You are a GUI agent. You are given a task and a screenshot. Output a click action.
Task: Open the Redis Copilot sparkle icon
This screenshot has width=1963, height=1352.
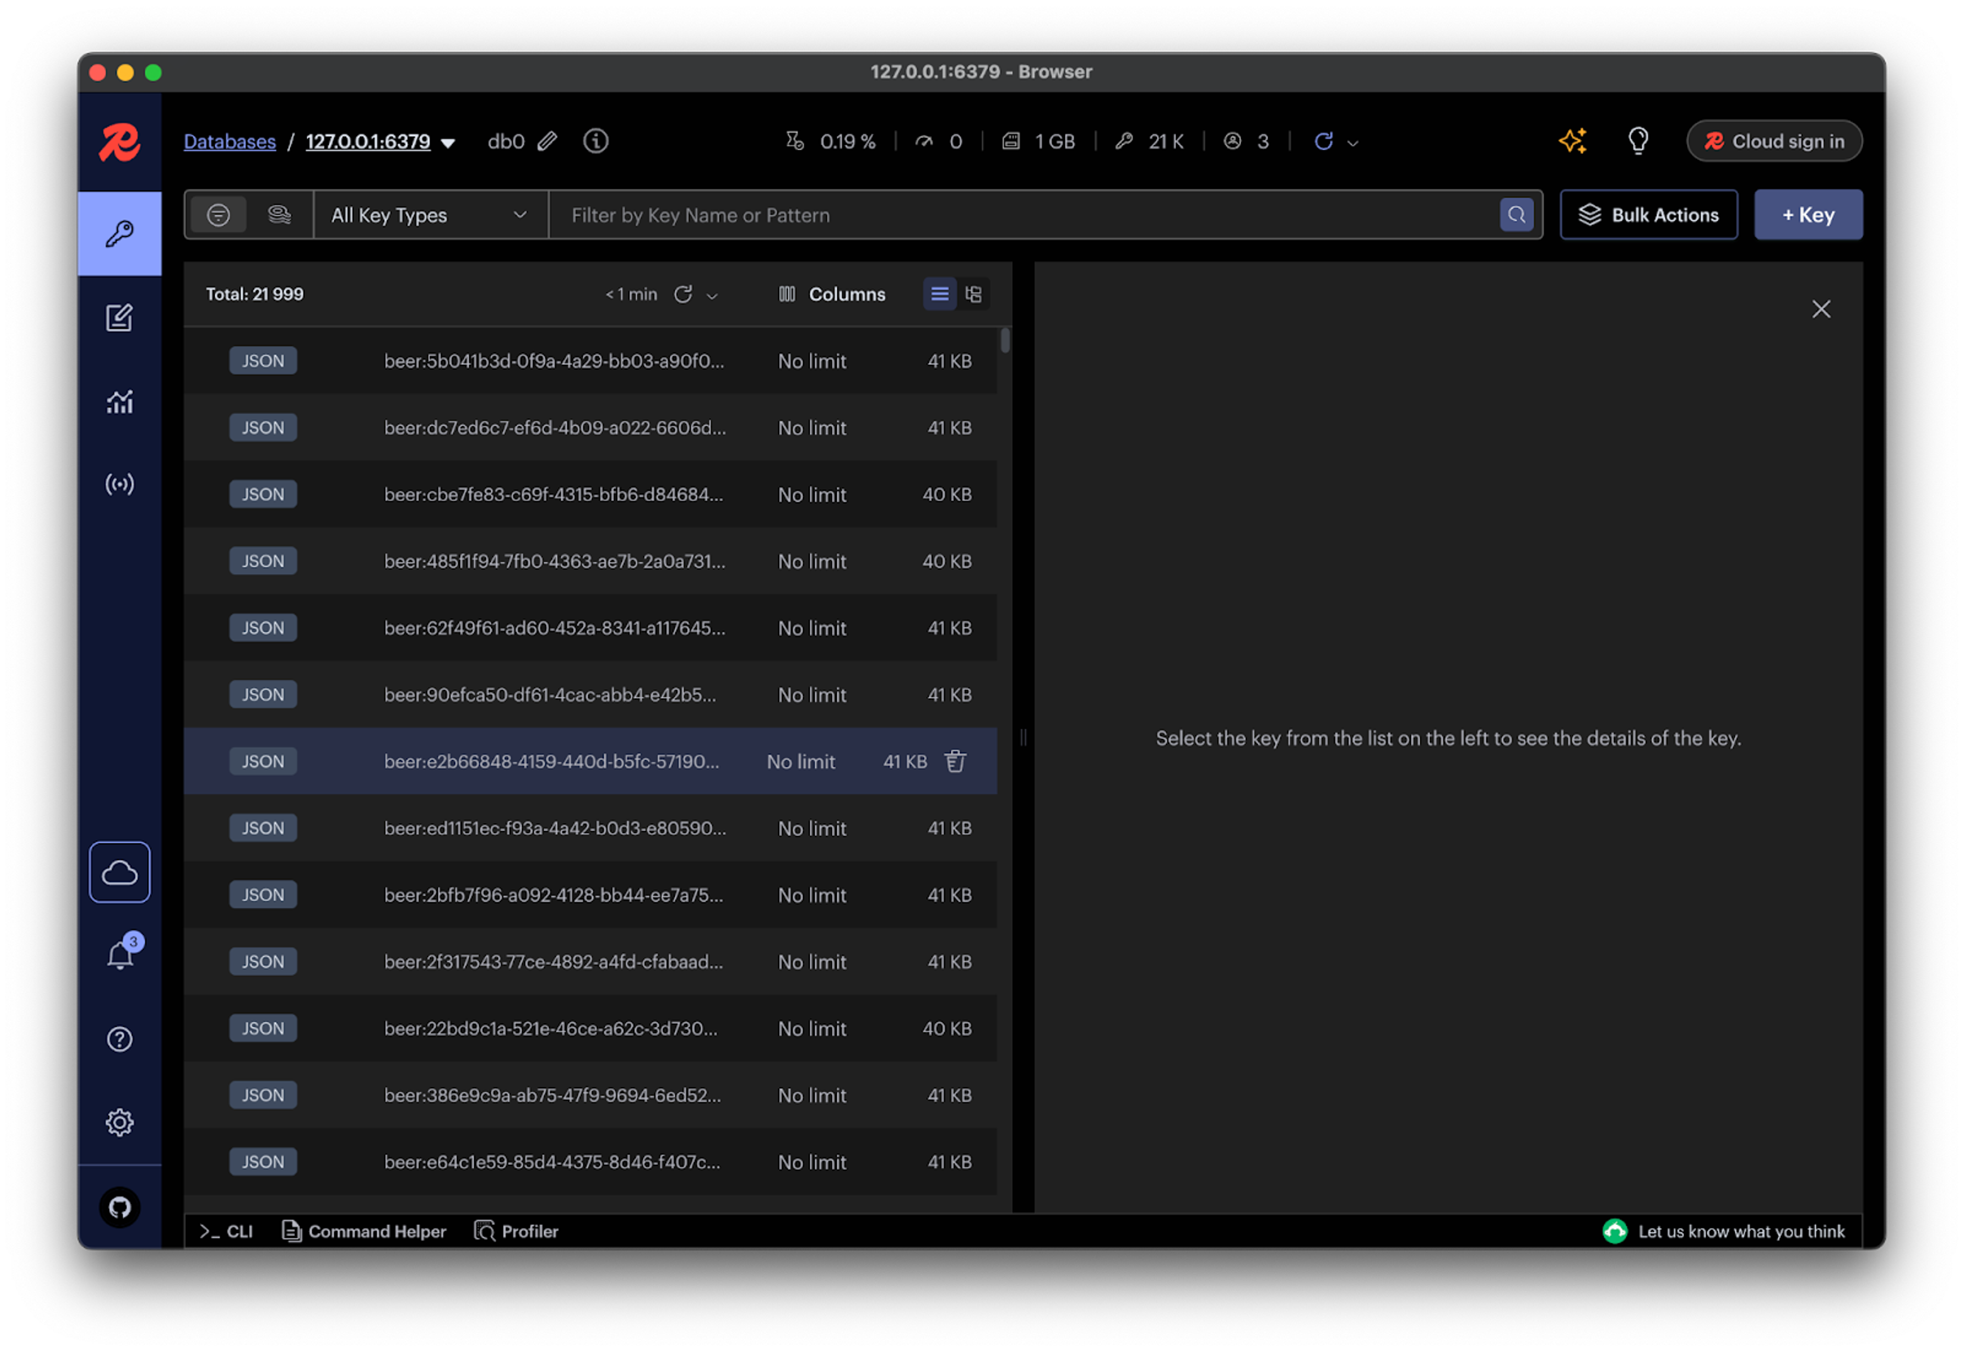click(x=1572, y=141)
